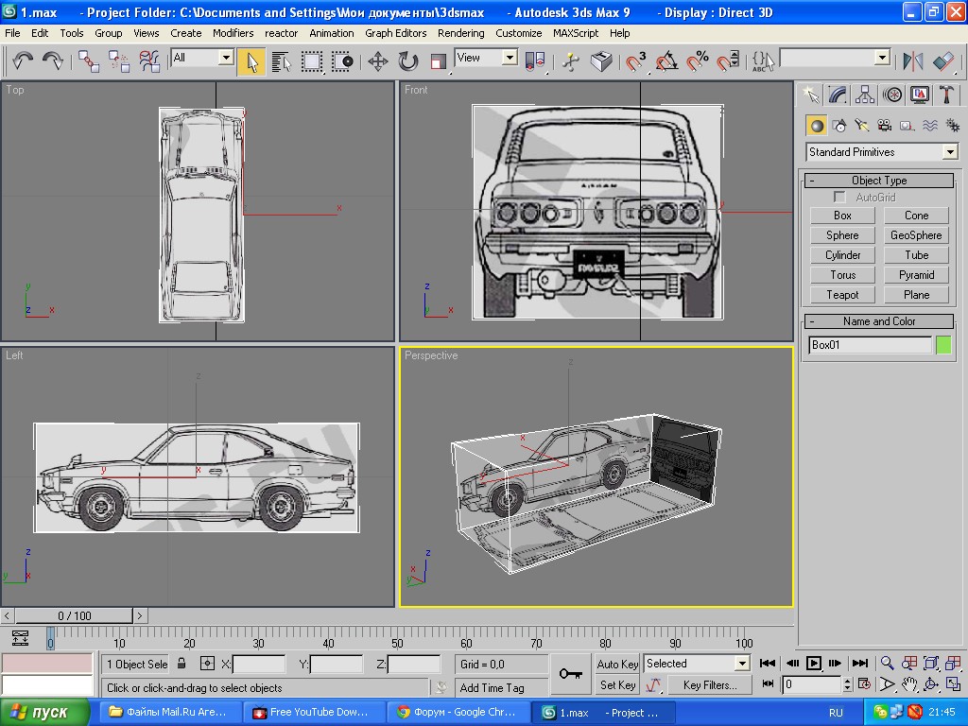The width and height of the screenshot is (968, 726).
Task: Click Use Pivot Point Center icon
Action: tap(535, 61)
